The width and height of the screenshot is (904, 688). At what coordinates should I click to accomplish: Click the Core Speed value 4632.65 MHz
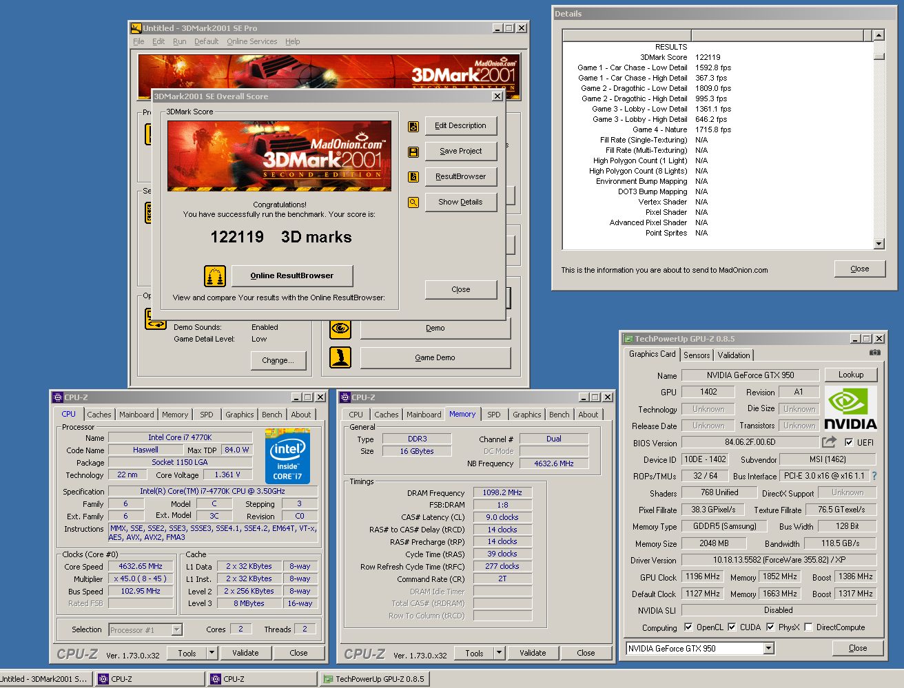click(141, 567)
